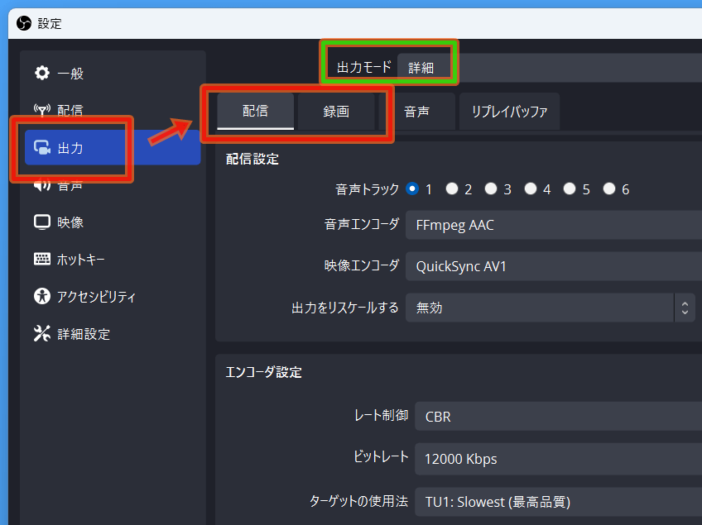This screenshot has width=702, height=525.
Task: Switch to the 音声 output tab
Action: pos(417,112)
